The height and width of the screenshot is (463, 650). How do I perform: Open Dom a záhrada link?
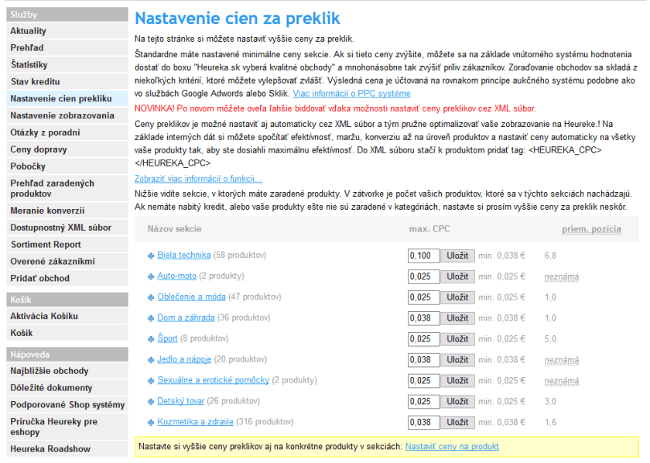[186, 317]
